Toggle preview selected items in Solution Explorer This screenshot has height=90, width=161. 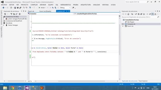pos(153,14)
